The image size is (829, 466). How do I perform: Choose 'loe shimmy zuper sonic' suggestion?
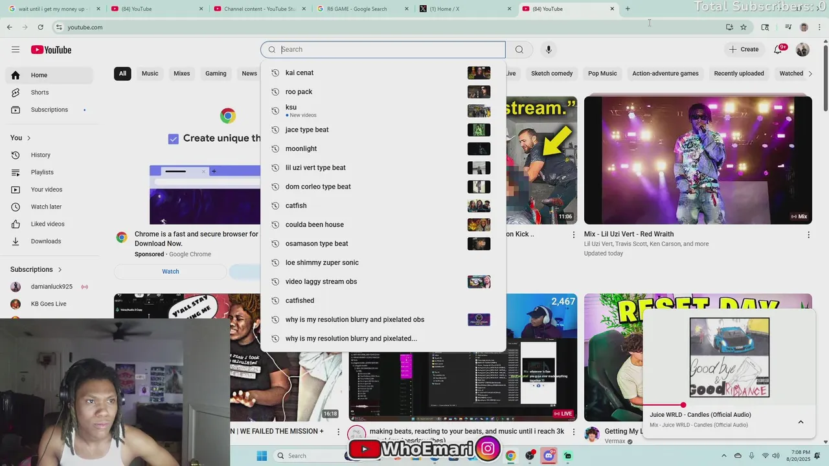pos(383,263)
